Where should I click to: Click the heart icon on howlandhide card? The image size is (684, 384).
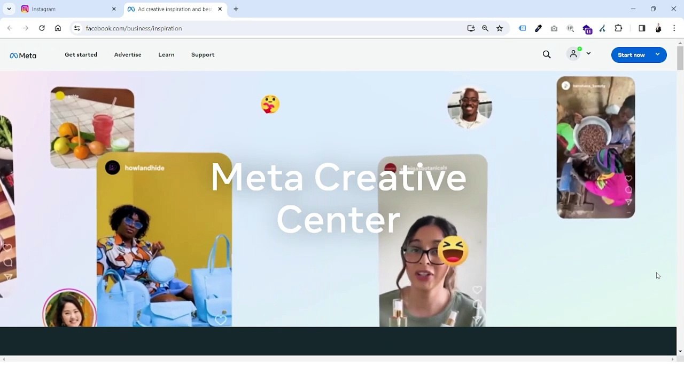pos(220,319)
